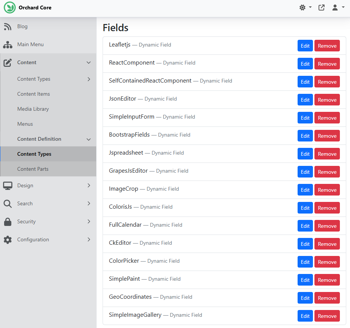Click the Content edit icon in sidebar
The image size is (350, 328).
click(7, 63)
